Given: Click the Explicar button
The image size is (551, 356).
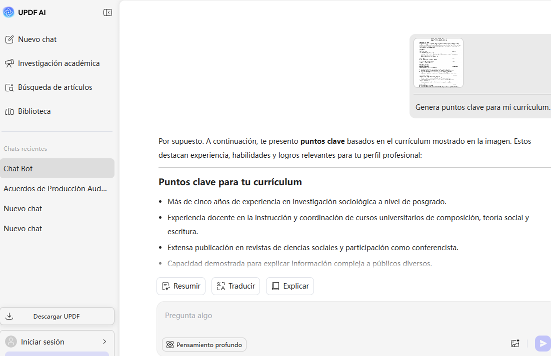Looking at the screenshot, I should [x=290, y=286].
